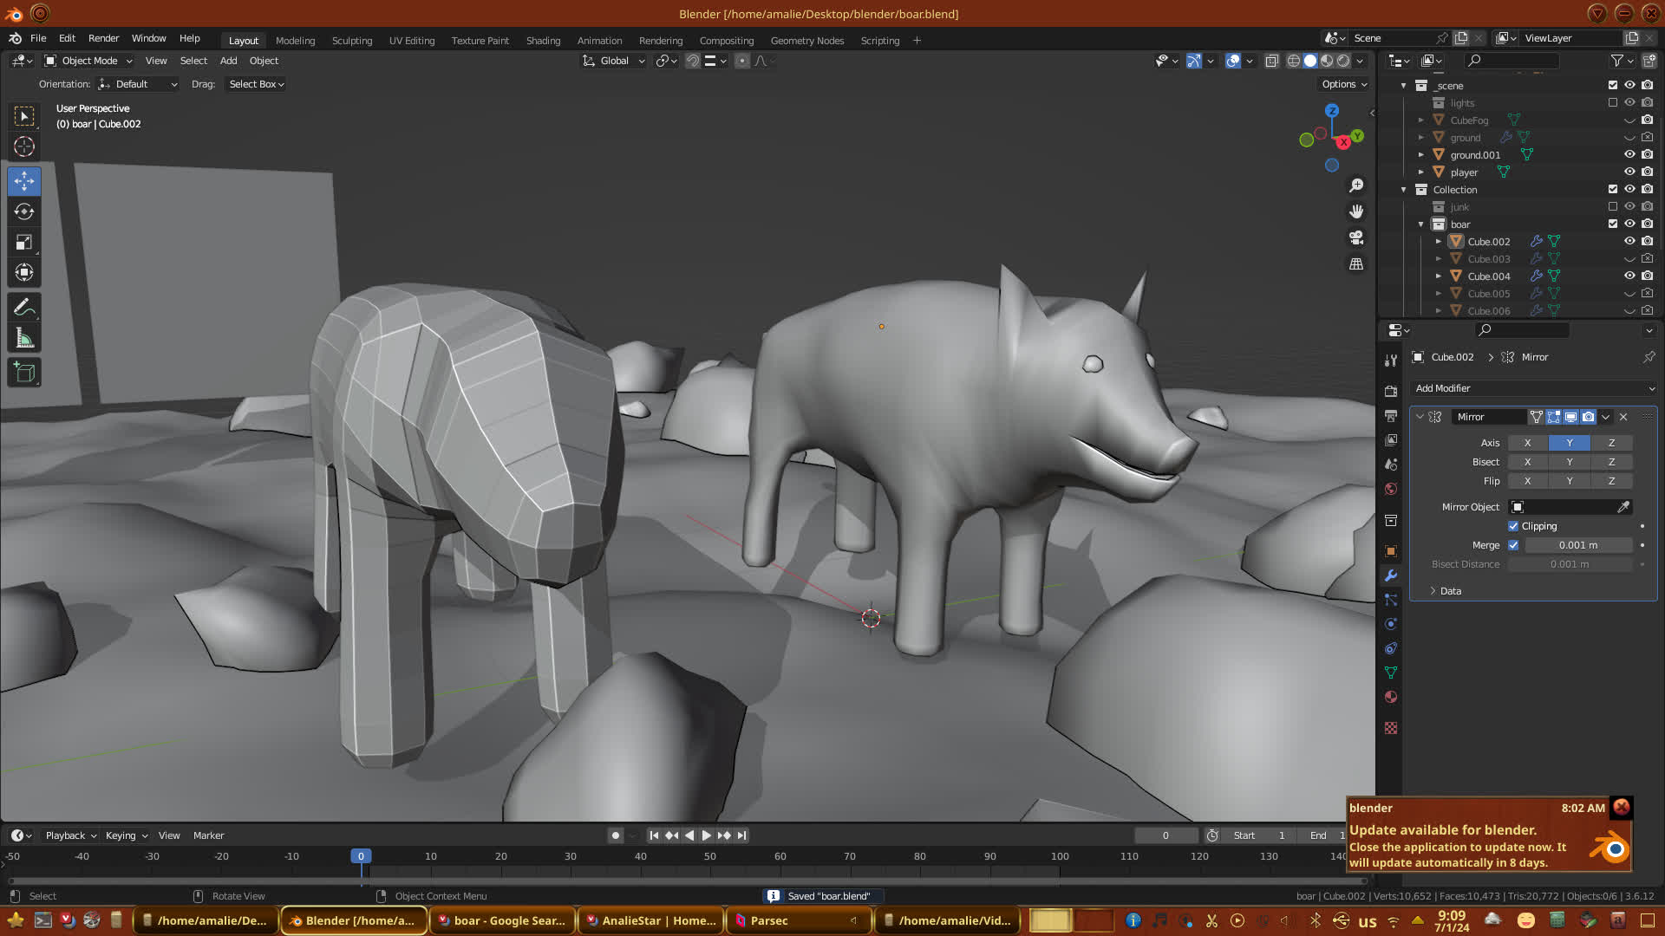Open the Material properties tab
This screenshot has width=1665, height=936.
click(x=1391, y=697)
